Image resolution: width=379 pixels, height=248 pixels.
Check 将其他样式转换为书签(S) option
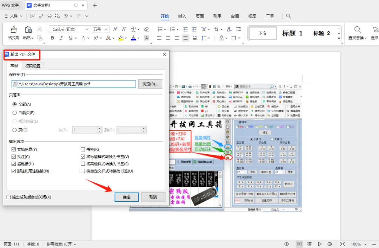(x=83, y=164)
